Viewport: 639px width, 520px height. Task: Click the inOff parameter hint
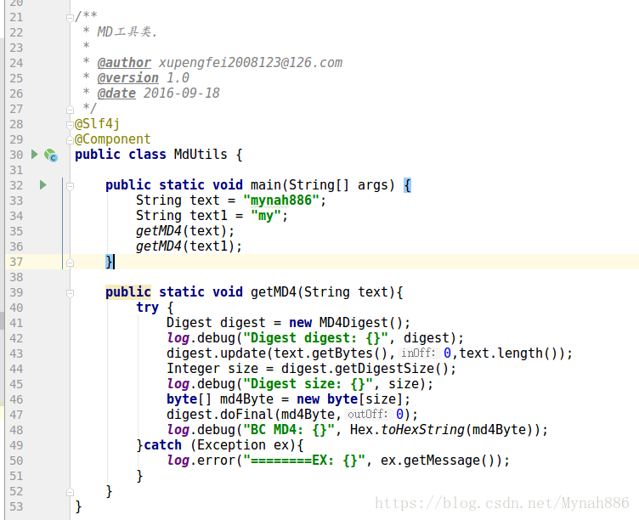tap(419, 353)
